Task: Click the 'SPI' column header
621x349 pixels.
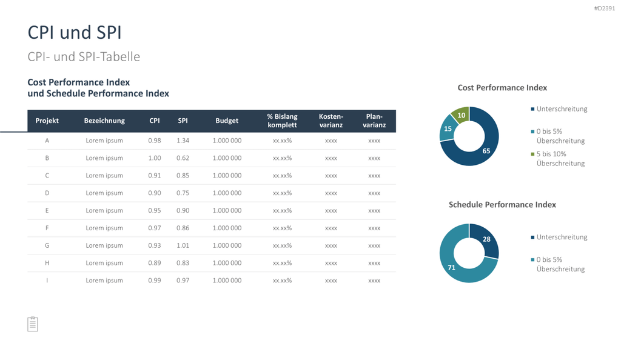Action: [x=183, y=121]
